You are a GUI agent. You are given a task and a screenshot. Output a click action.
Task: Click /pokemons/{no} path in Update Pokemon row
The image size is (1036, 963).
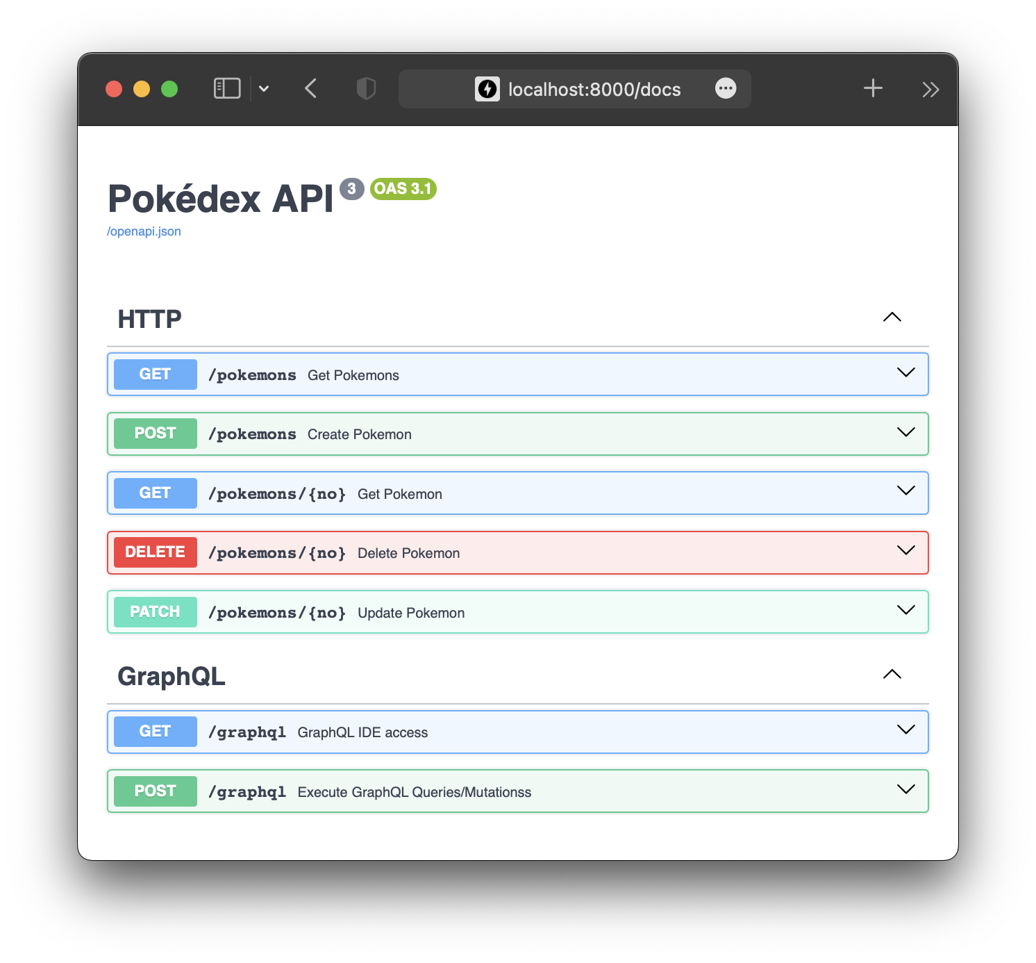coord(277,613)
